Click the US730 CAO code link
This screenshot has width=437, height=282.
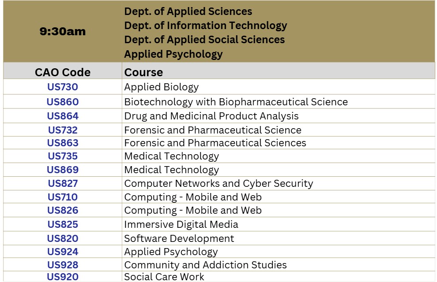63,87
